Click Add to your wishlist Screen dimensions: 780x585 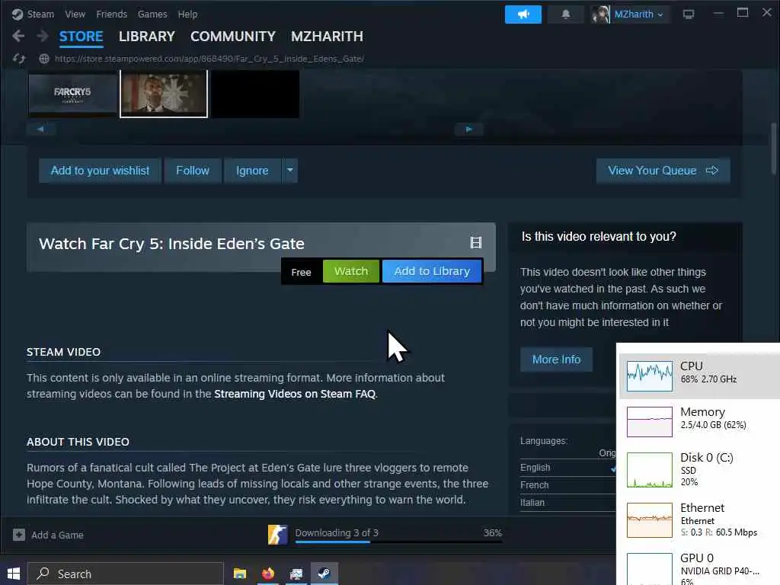[100, 171]
